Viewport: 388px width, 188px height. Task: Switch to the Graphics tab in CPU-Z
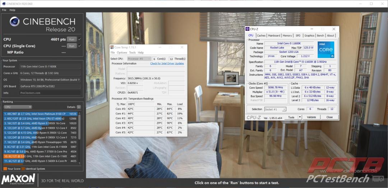coord(309,36)
